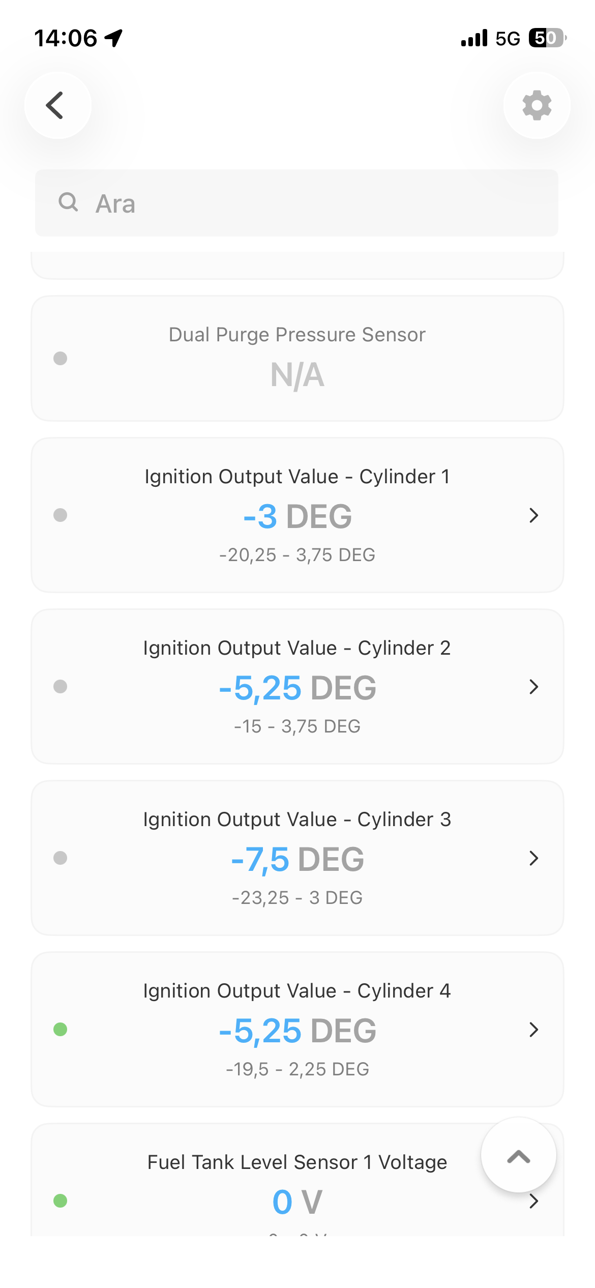Focus the Ara search field
Image resolution: width=595 pixels, height=1288 pixels.
[x=296, y=203]
